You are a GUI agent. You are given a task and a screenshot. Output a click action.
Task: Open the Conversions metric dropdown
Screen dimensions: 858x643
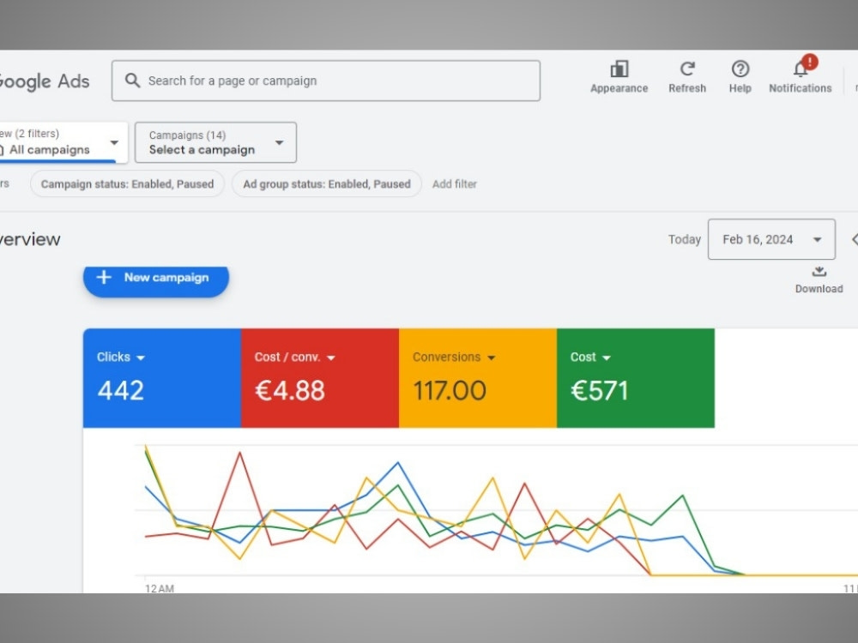tap(454, 357)
